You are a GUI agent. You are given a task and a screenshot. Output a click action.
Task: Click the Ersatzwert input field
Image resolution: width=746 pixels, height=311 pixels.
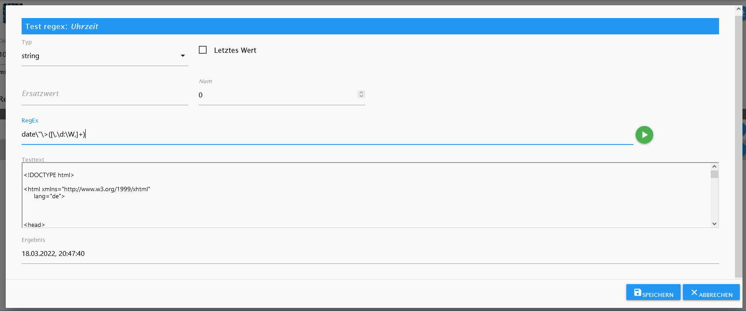tap(105, 94)
